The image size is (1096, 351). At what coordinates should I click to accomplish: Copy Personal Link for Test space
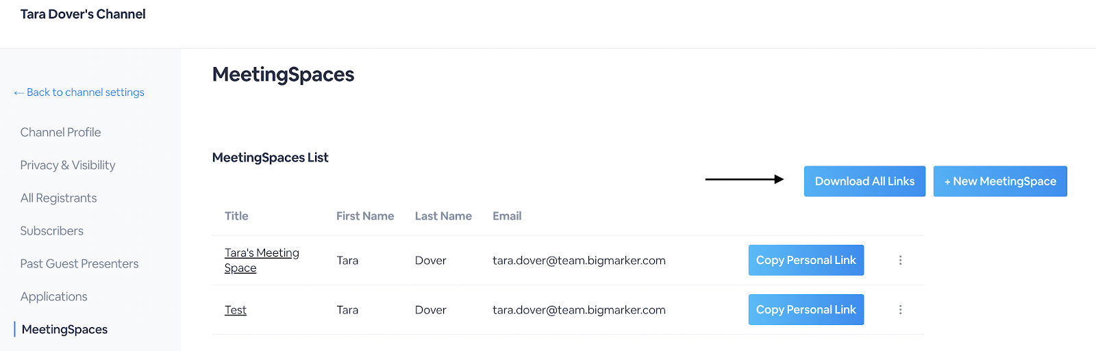click(x=806, y=309)
